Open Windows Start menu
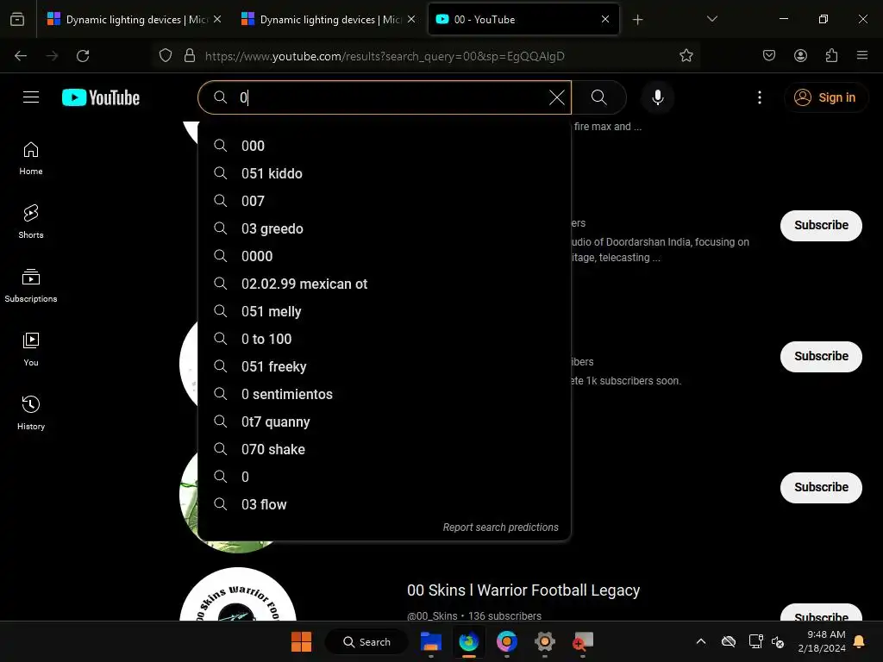The width and height of the screenshot is (883, 662). [x=301, y=641]
